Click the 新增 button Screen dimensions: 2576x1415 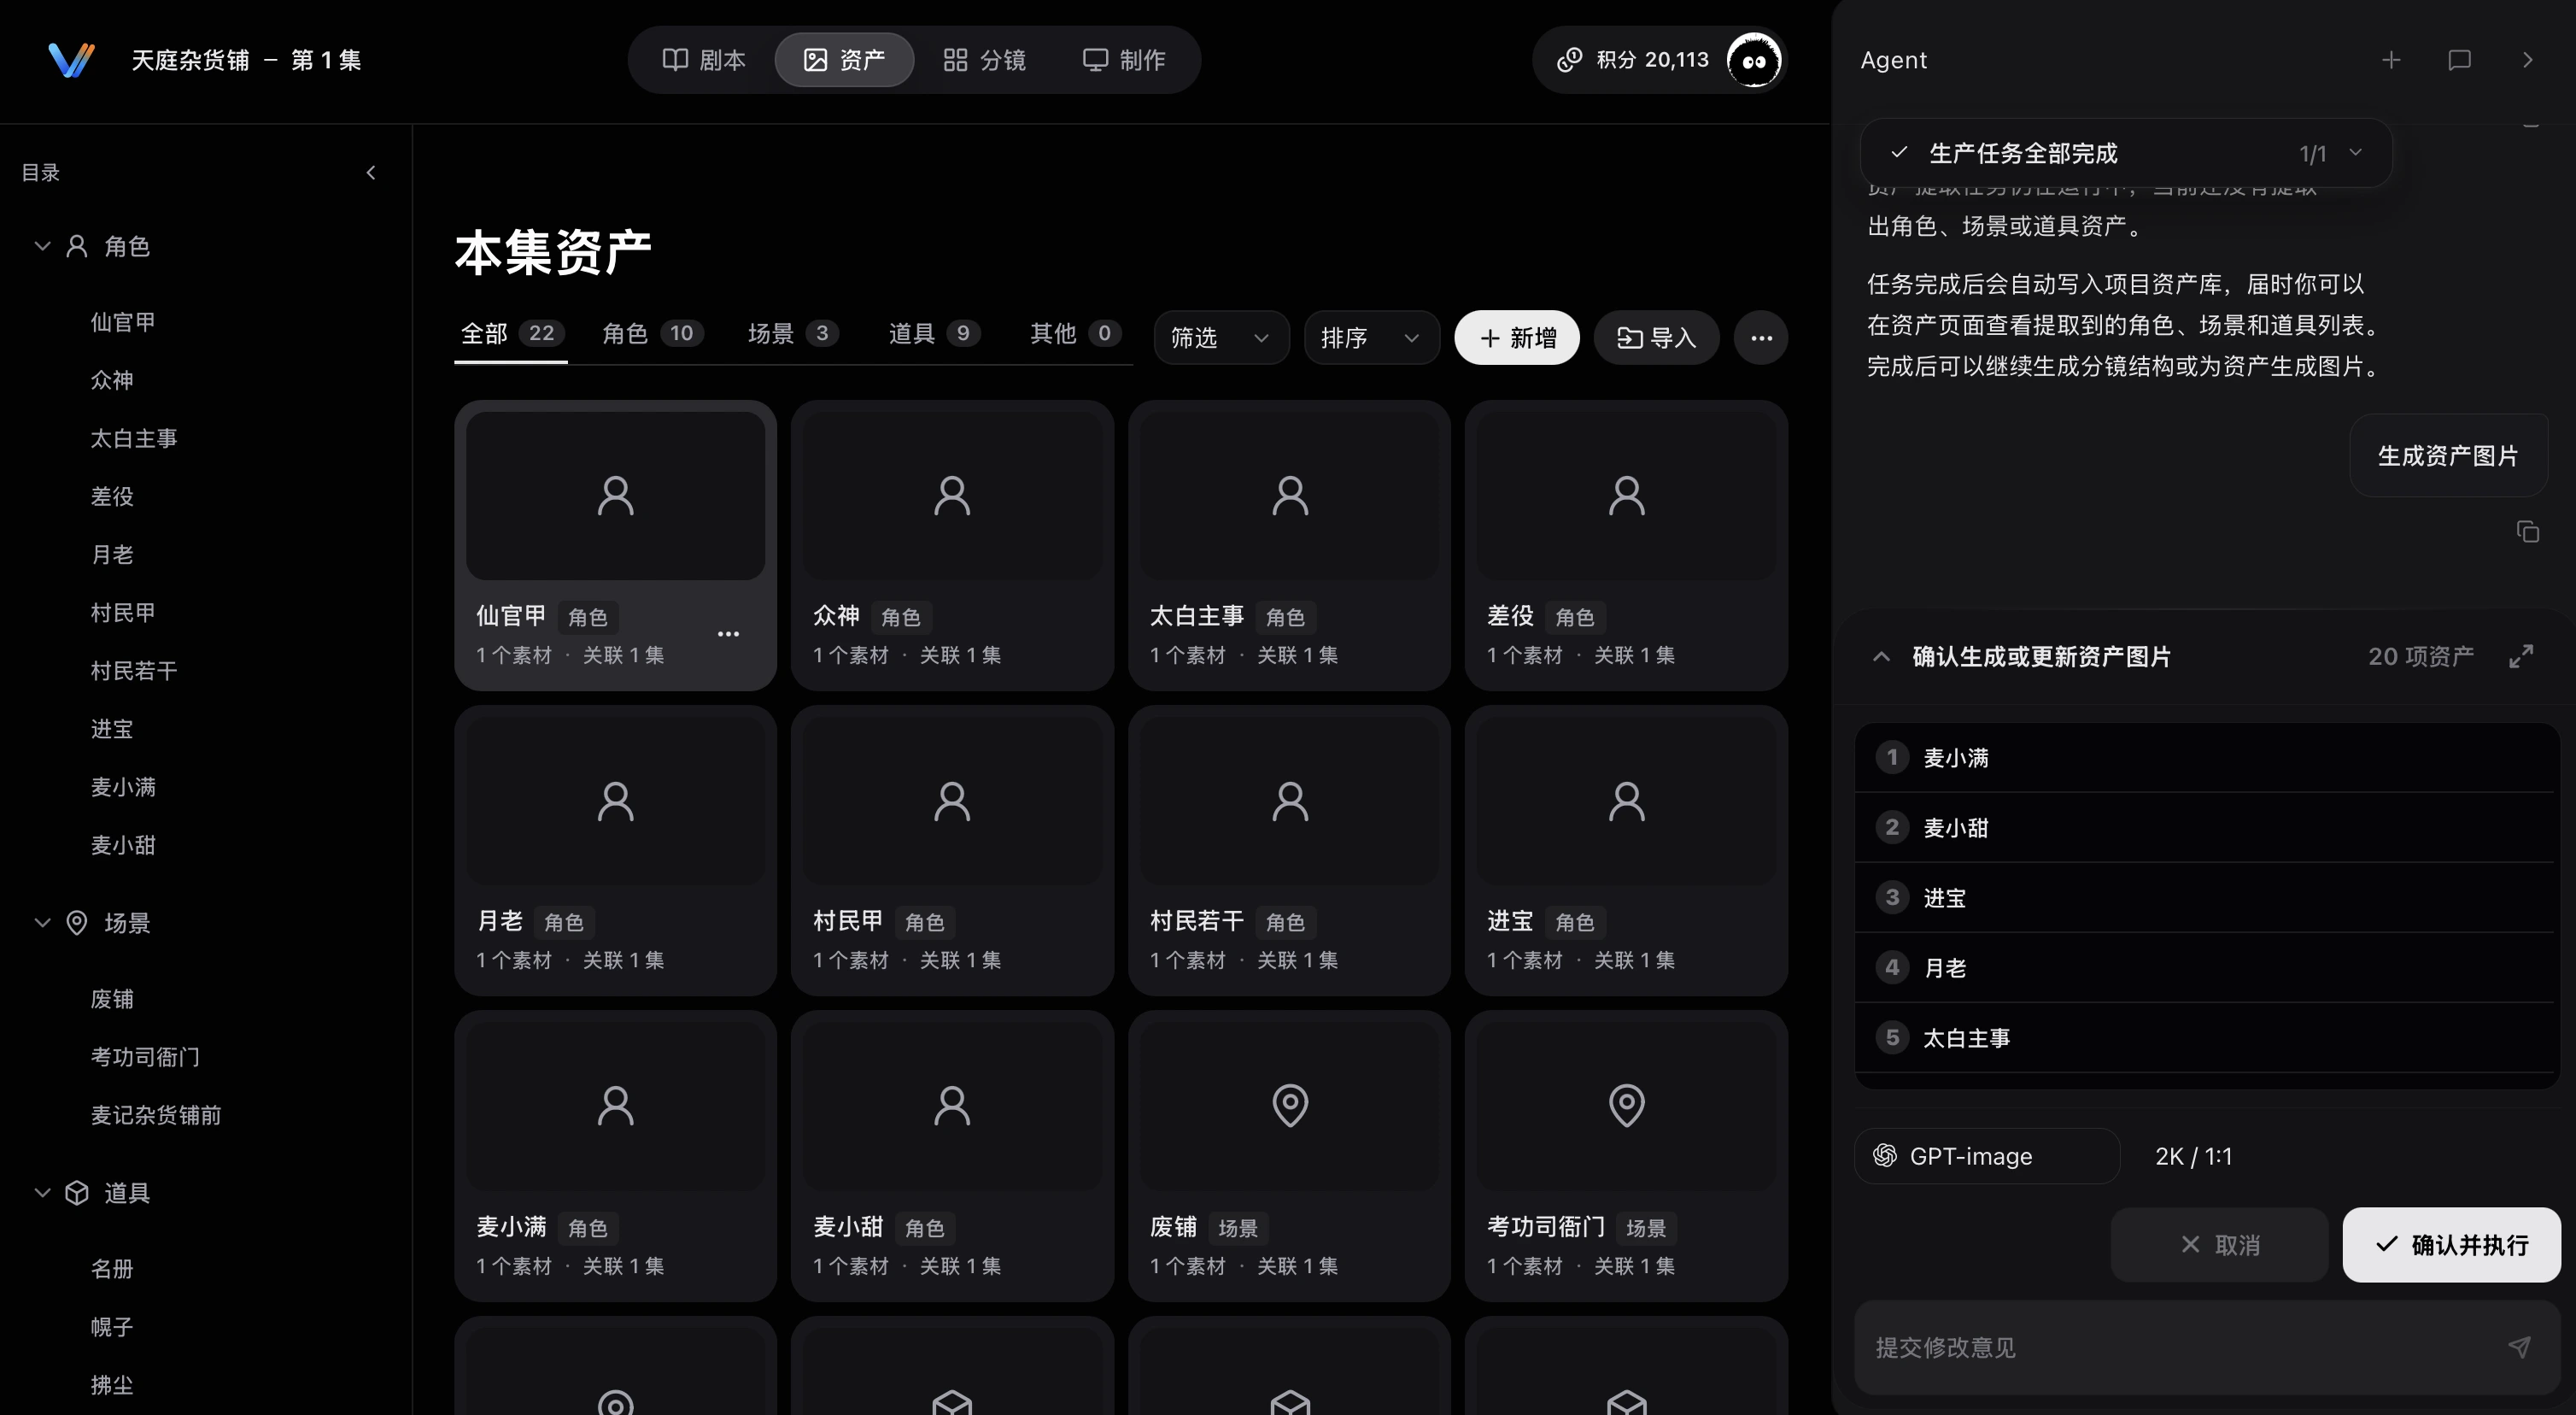pos(1516,338)
